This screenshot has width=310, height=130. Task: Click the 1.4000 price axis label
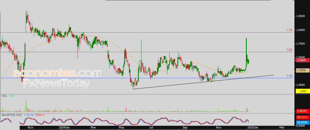(x=301, y=85)
